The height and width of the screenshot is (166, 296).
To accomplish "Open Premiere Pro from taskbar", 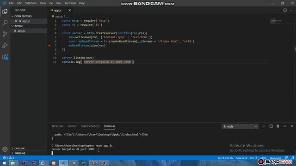I will point(24,163).
